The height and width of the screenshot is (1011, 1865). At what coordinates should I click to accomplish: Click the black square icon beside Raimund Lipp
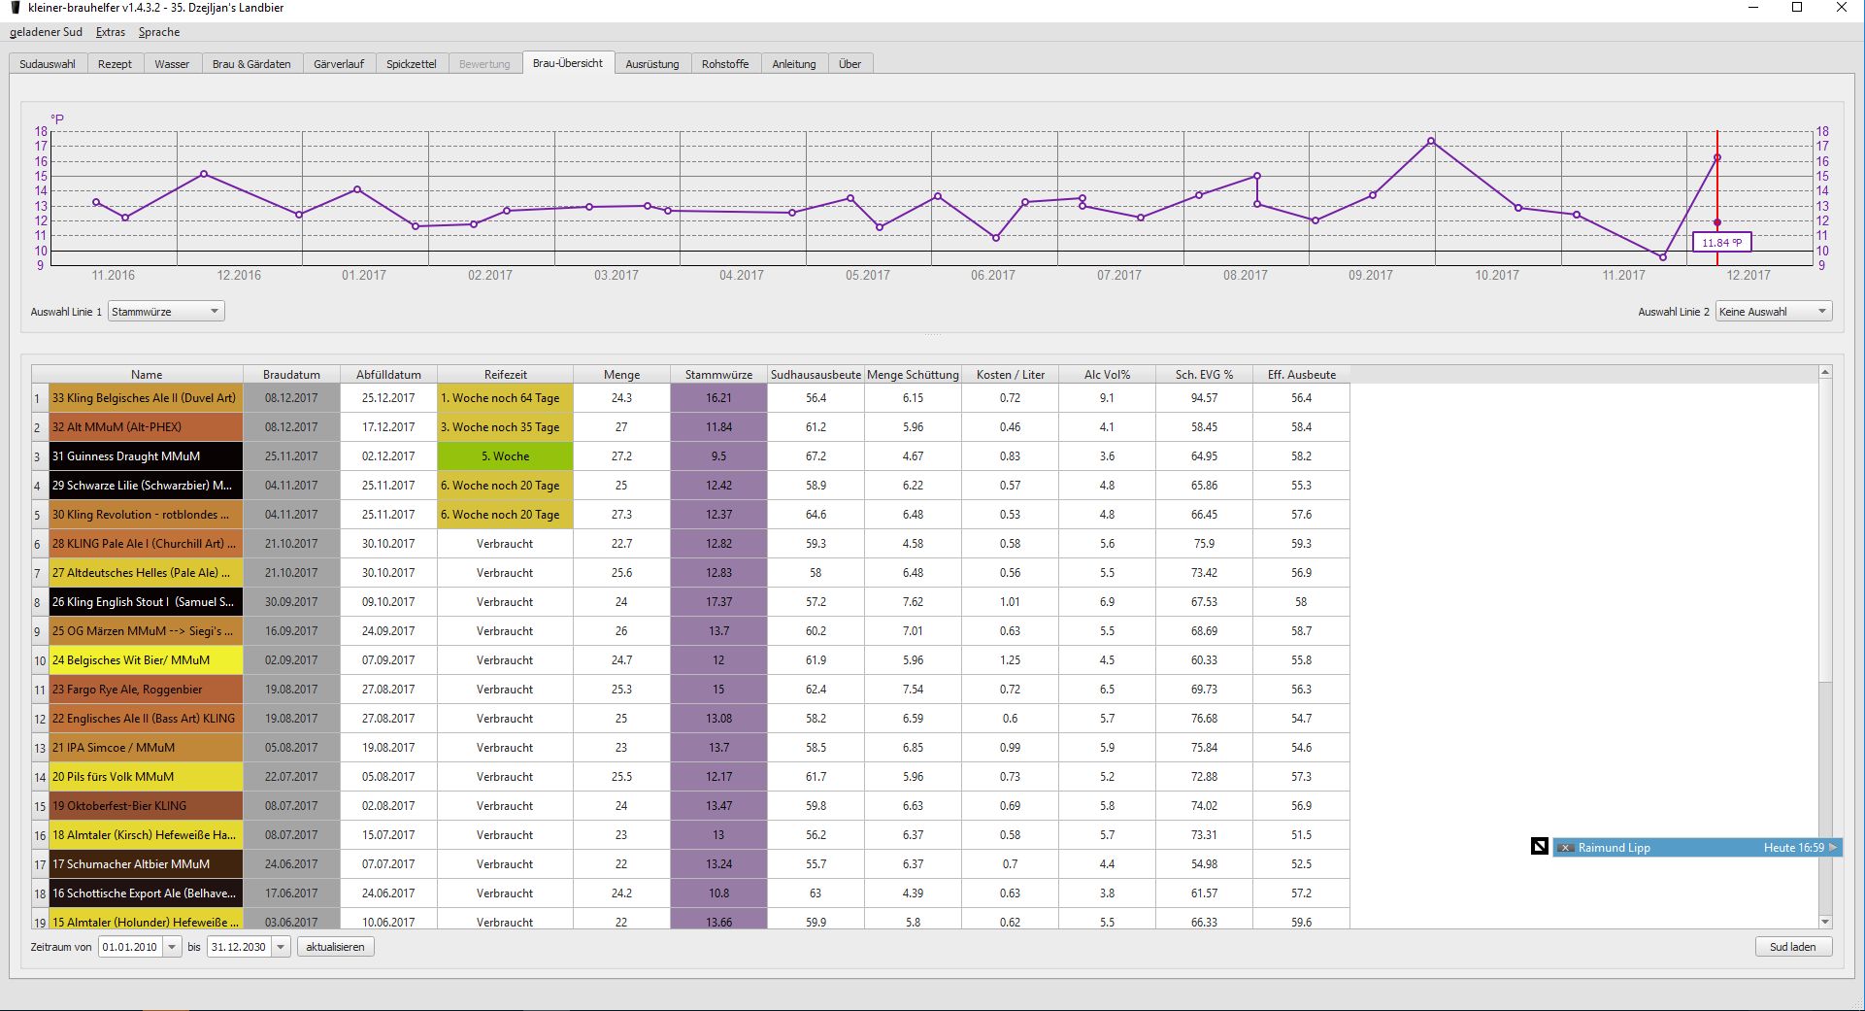1539,847
